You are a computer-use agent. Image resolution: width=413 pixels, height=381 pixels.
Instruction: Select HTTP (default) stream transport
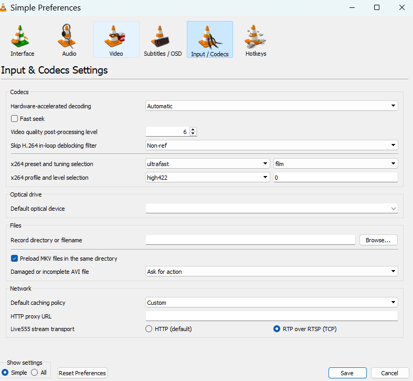tap(149, 329)
